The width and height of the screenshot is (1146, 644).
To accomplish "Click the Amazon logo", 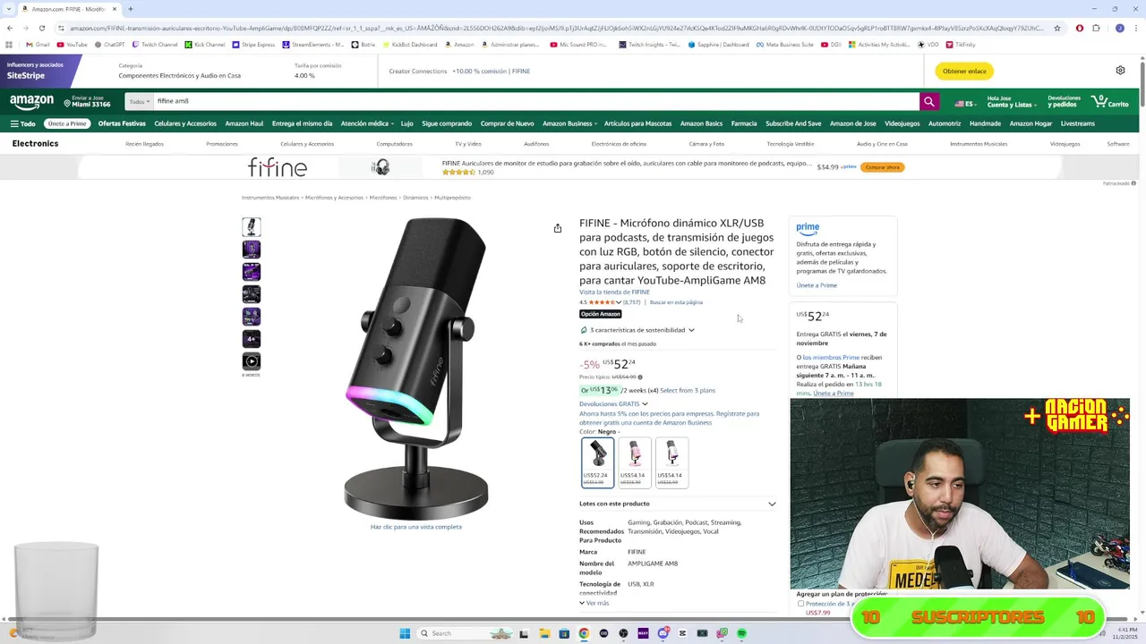I will (x=31, y=102).
